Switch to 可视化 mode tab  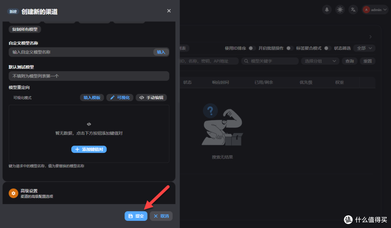coord(120,98)
